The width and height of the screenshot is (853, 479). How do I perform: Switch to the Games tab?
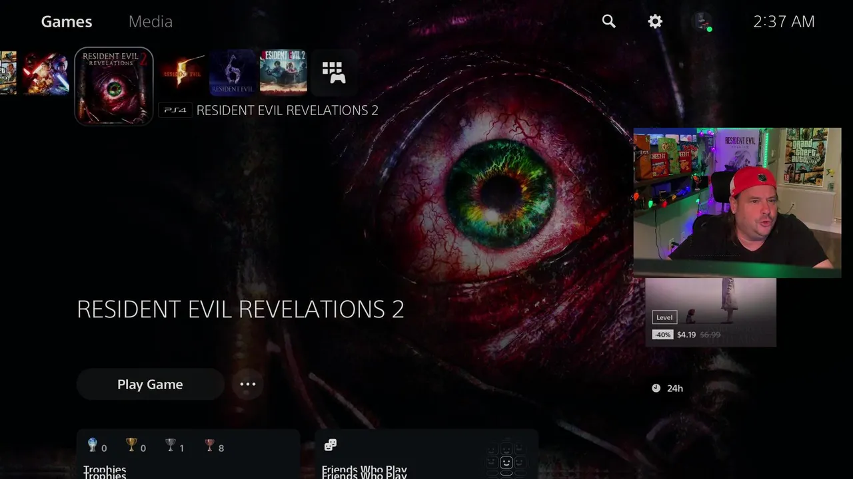pyautogui.click(x=67, y=21)
